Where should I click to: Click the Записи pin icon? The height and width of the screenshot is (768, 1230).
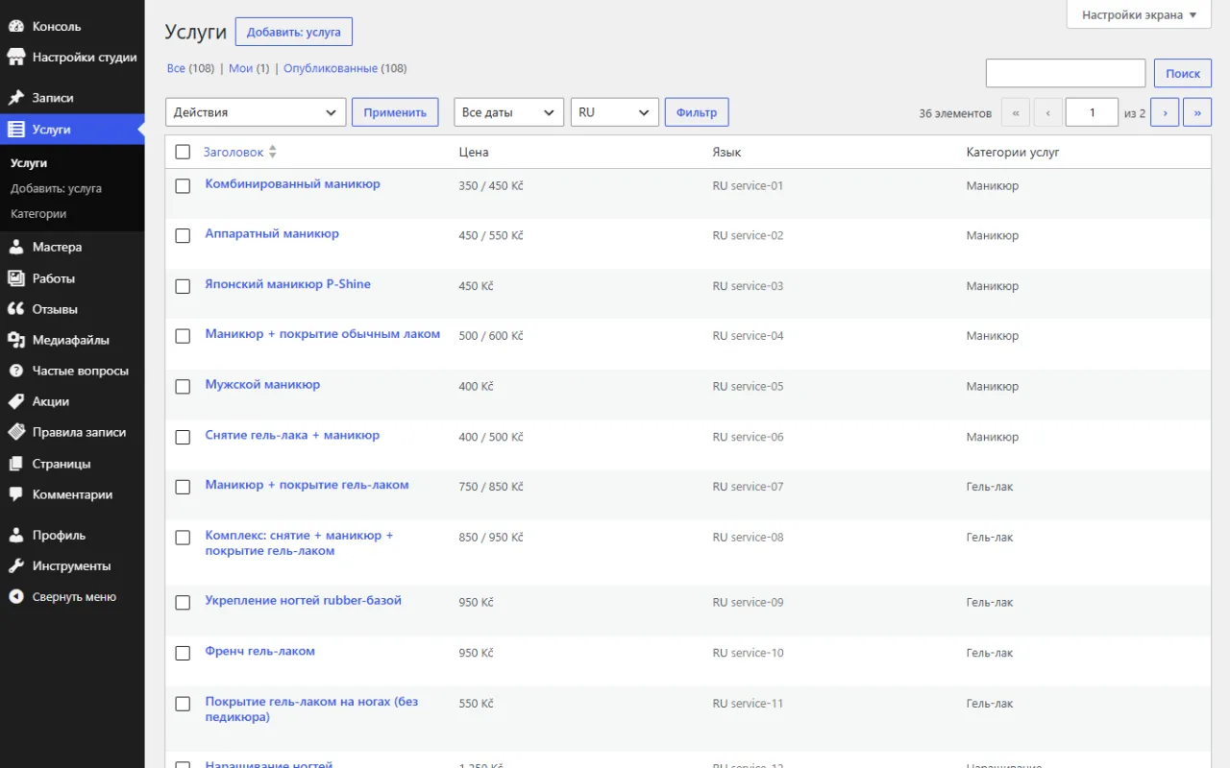point(15,98)
